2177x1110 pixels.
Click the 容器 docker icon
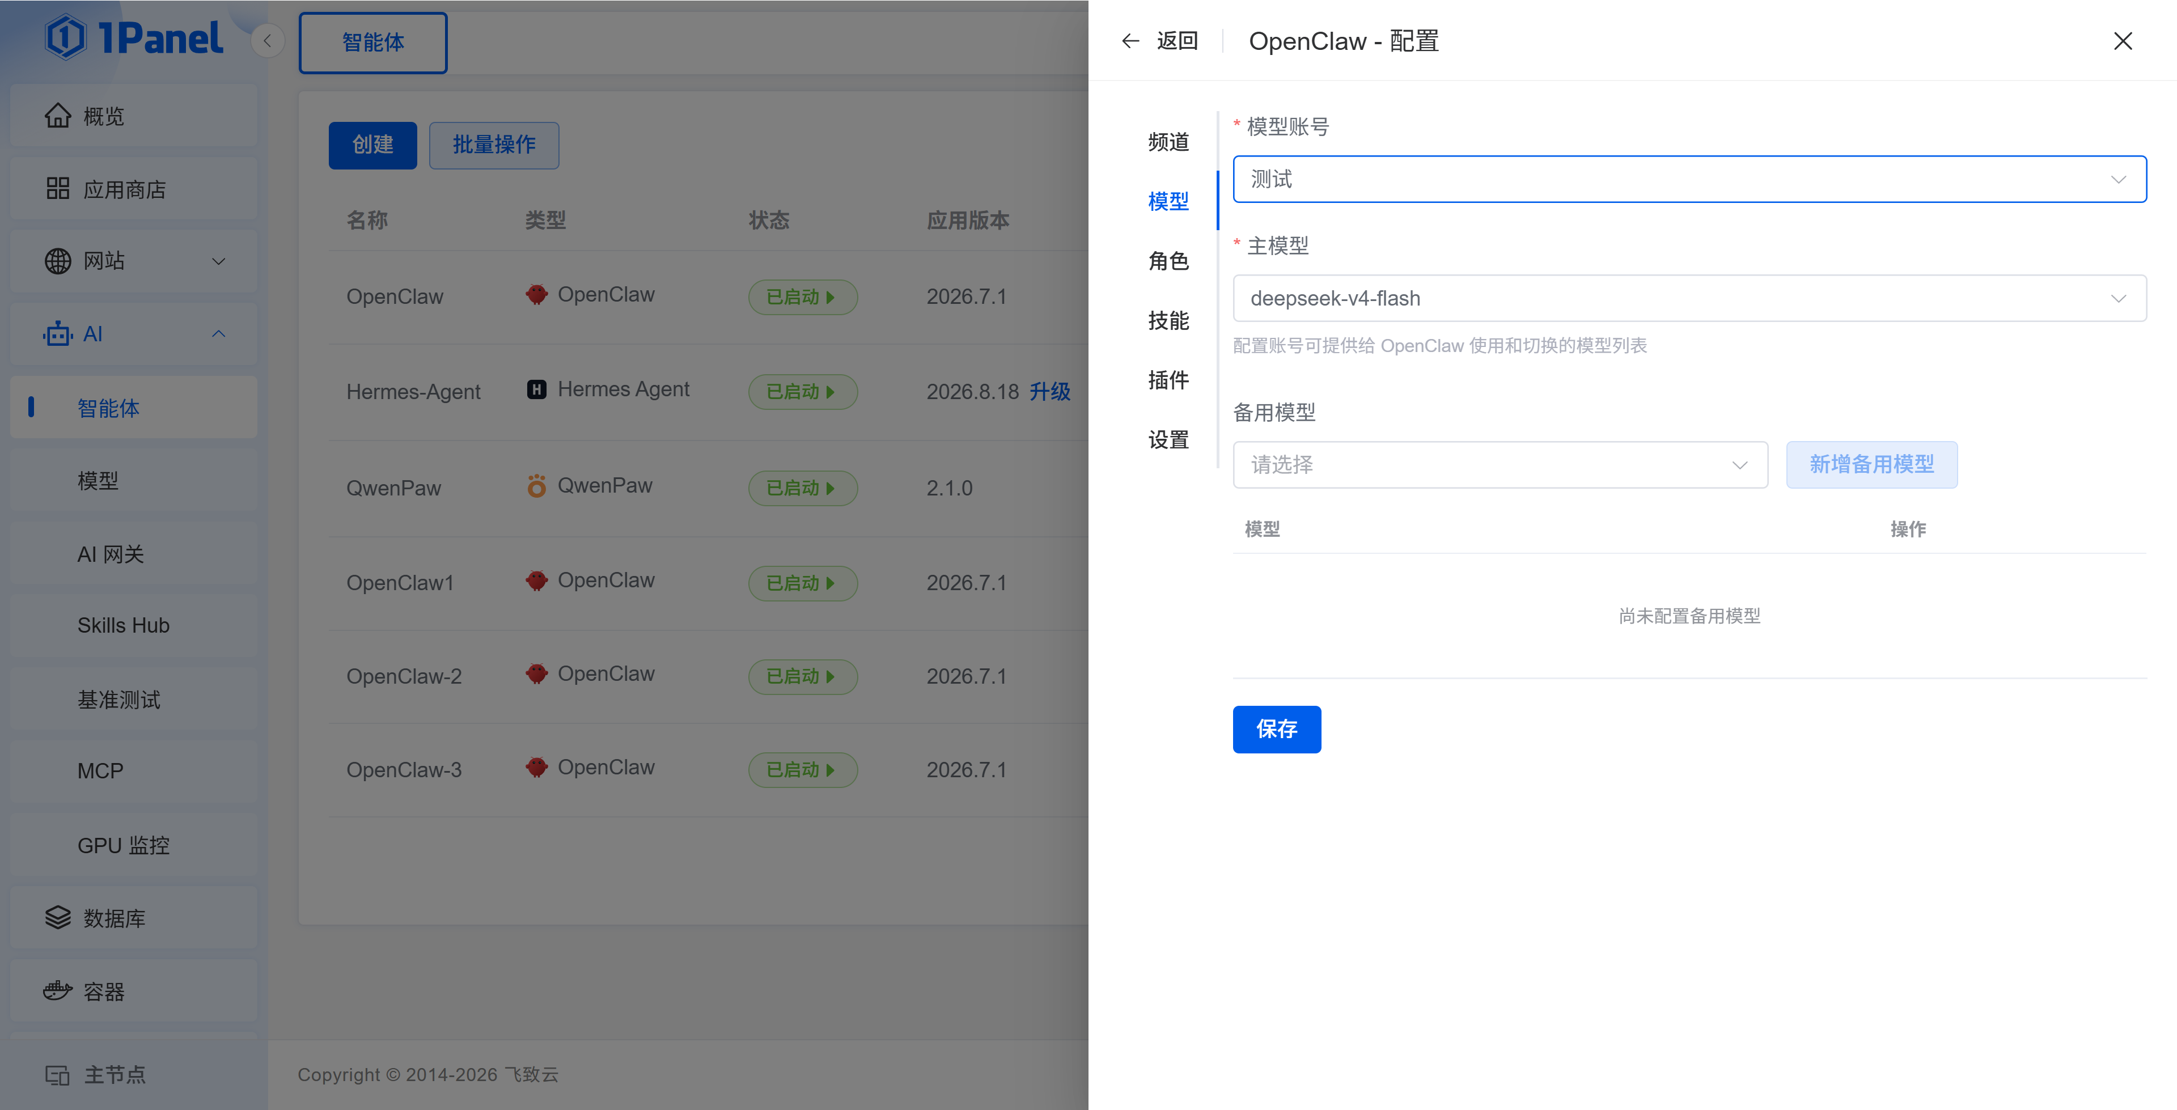coord(57,991)
